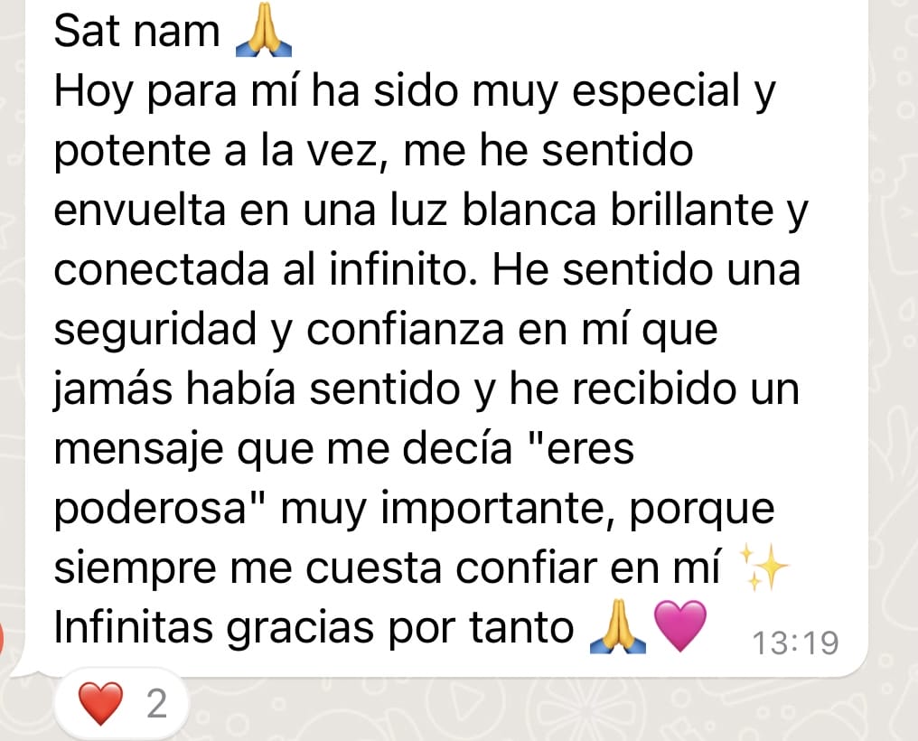Tap the line 'Infinitas gracias por tanto'

click(314, 627)
